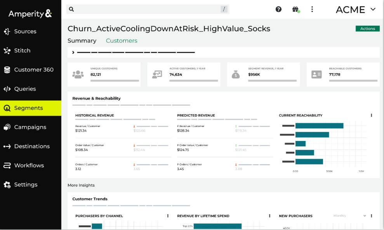The image size is (384, 230).
Task: Click the Top 20% revenue bar
Action: (x=217, y=226)
